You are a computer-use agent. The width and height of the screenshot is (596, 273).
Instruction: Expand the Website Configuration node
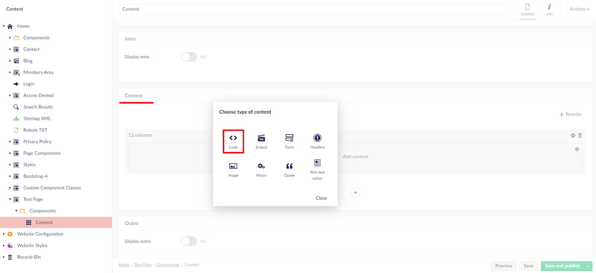(x=4, y=234)
